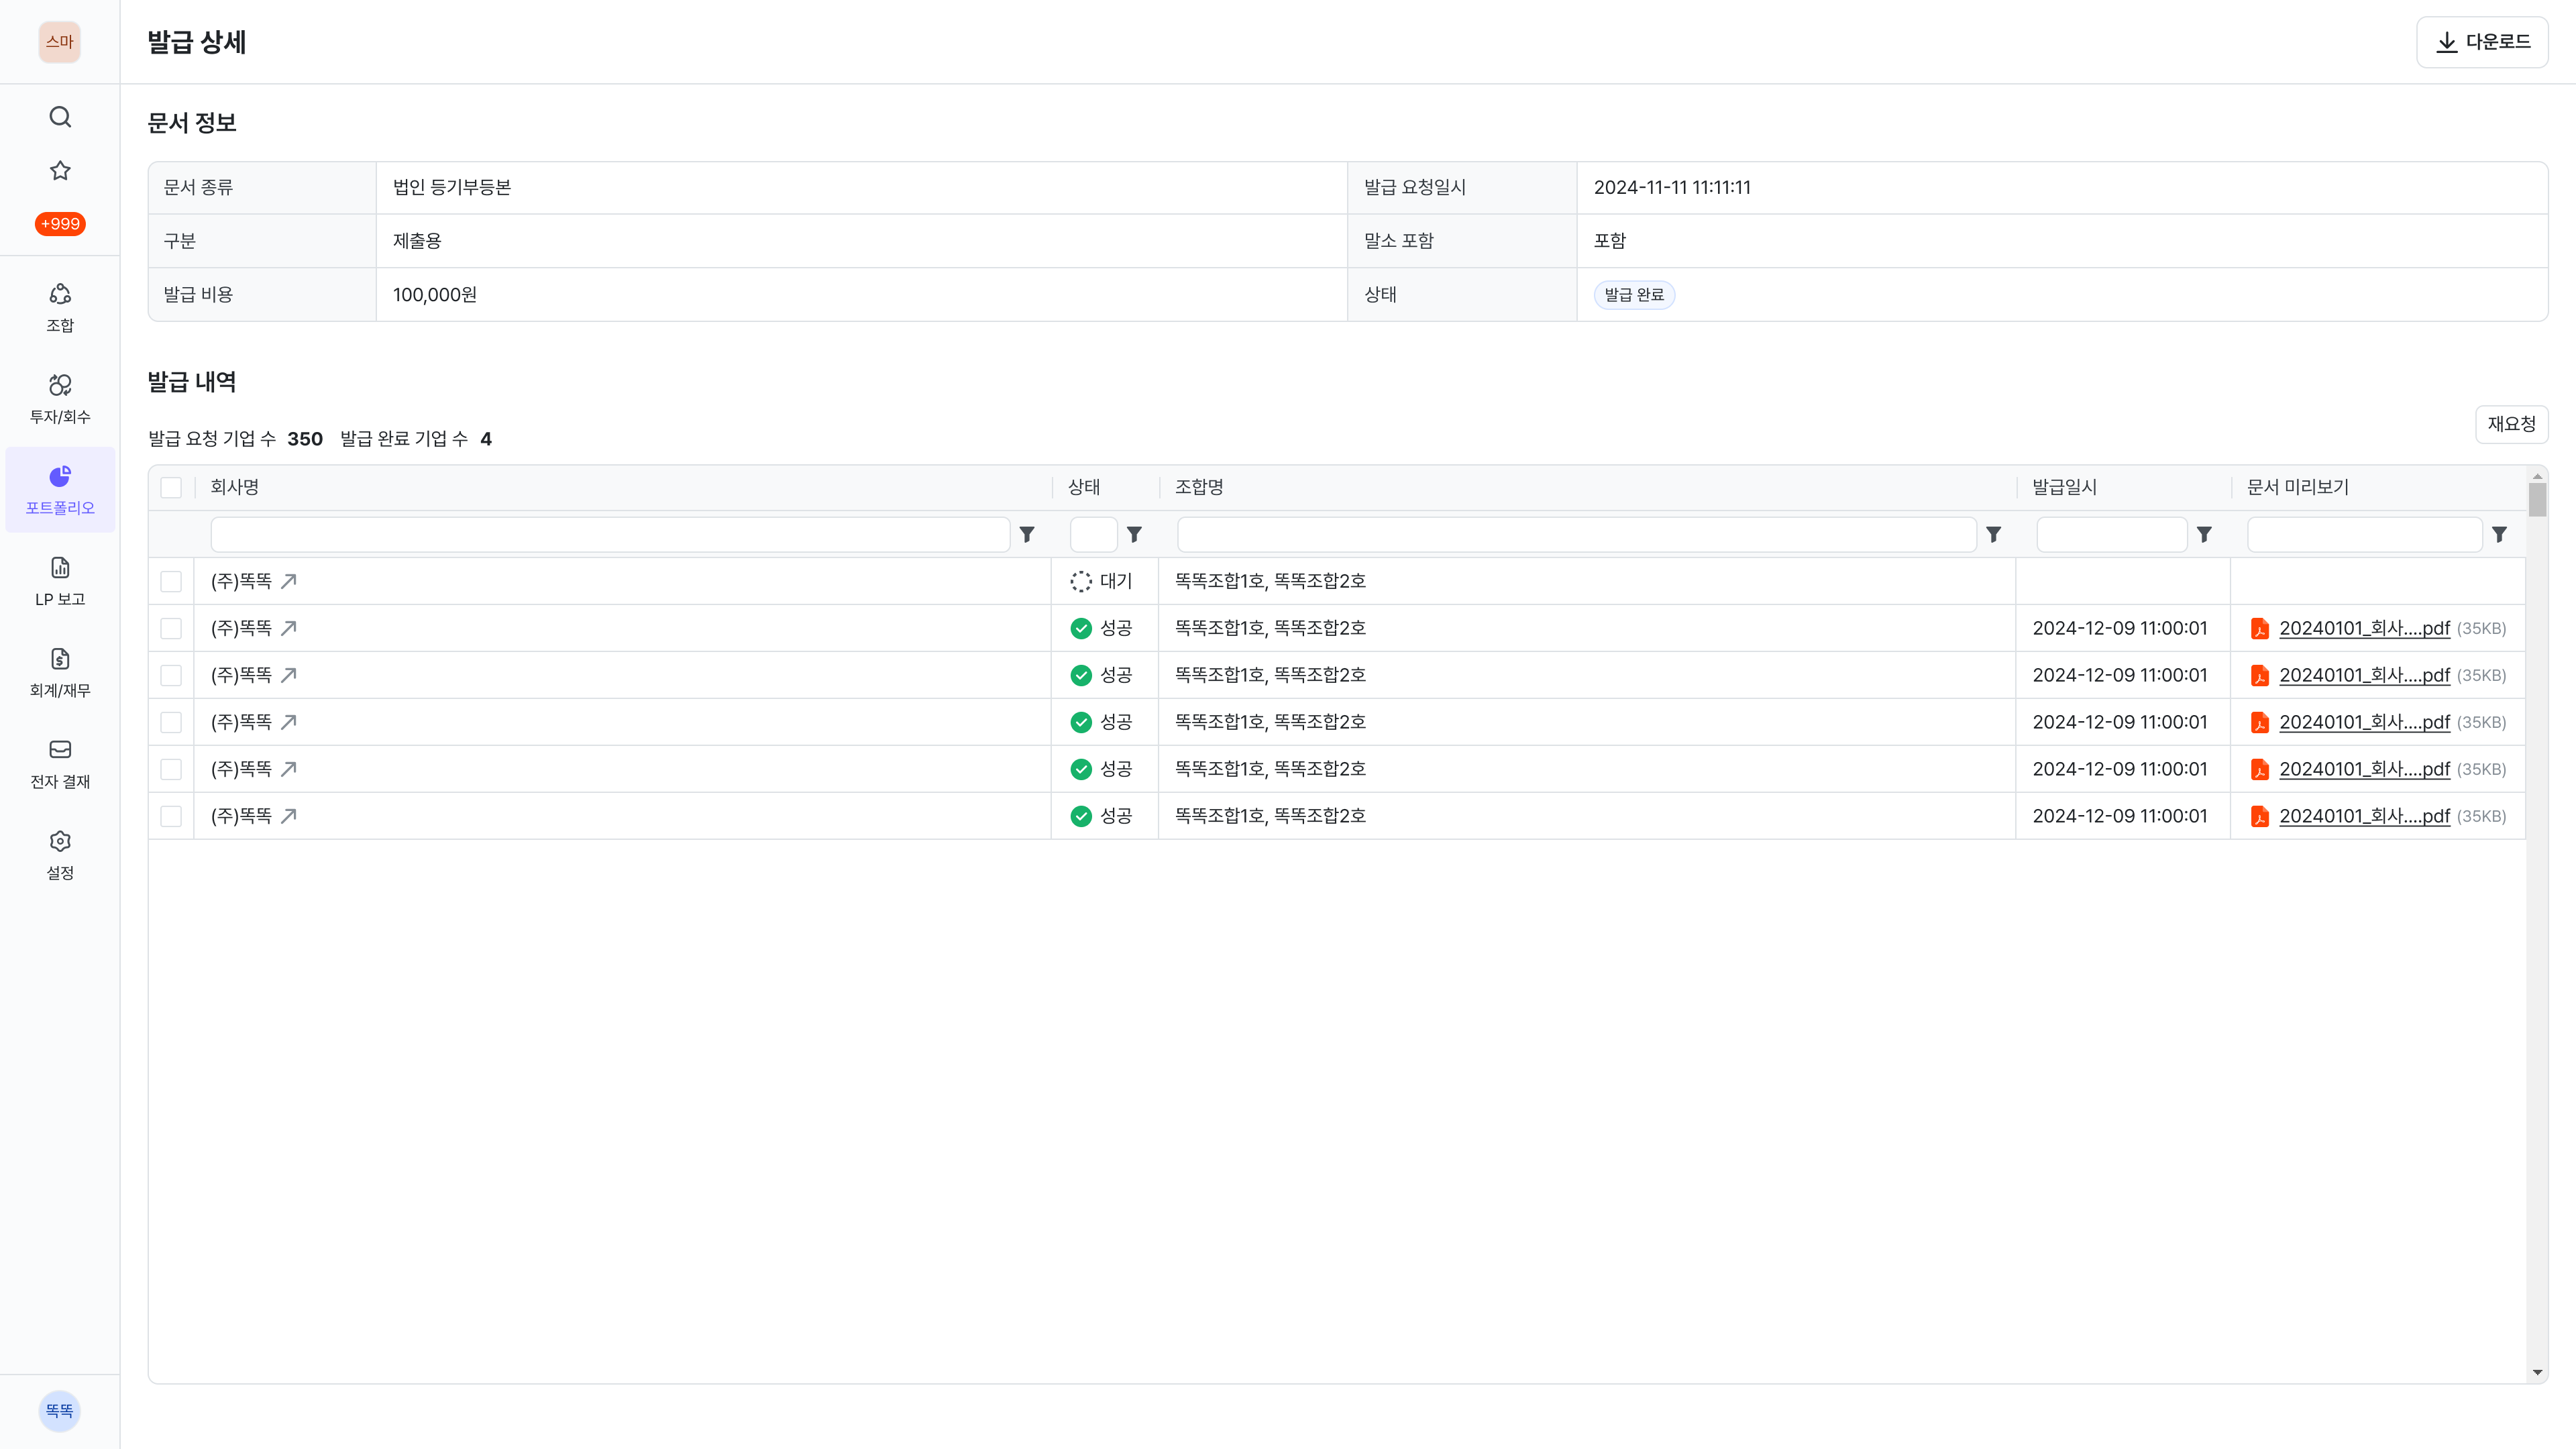This screenshot has height=1449, width=2576.
Task: Click the 다운로드 download button
Action: [x=2482, y=42]
